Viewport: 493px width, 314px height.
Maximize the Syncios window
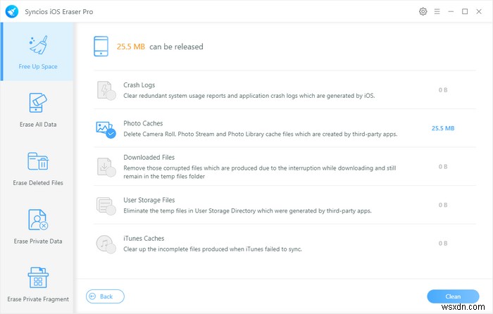(465, 12)
